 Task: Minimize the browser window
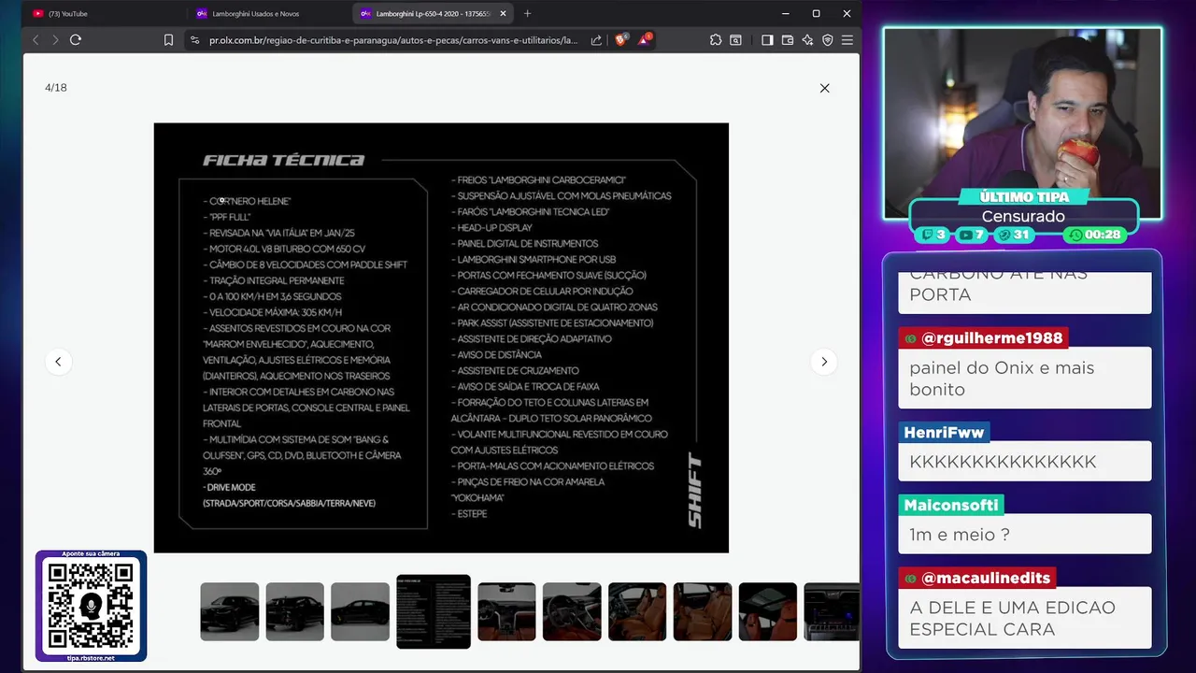(785, 13)
